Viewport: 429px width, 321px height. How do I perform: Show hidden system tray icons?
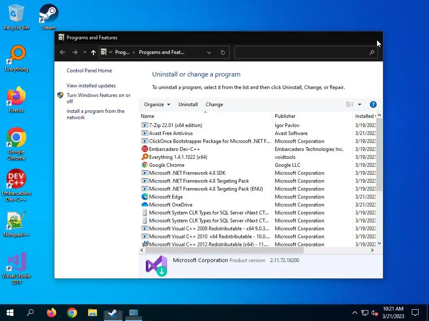pyautogui.click(x=354, y=313)
